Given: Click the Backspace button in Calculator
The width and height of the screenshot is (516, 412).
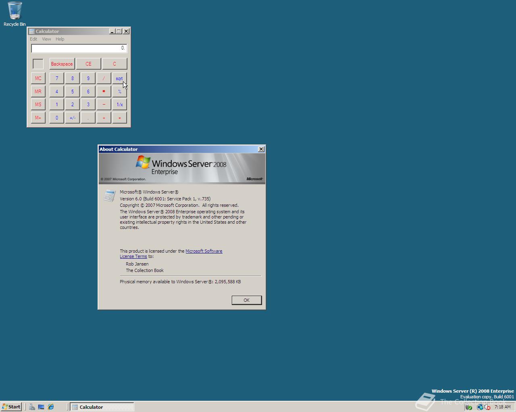Looking at the screenshot, I should pos(62,64).
